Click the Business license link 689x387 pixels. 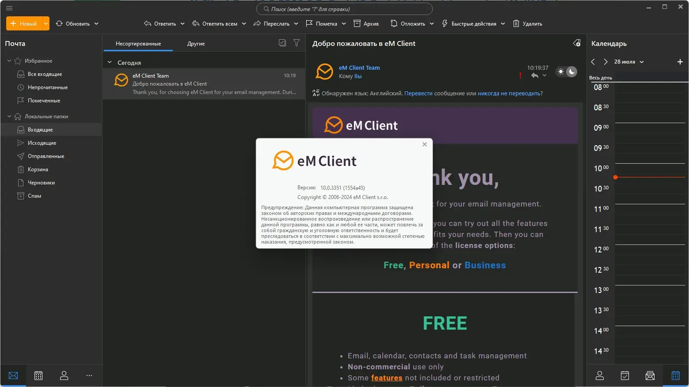485,265
